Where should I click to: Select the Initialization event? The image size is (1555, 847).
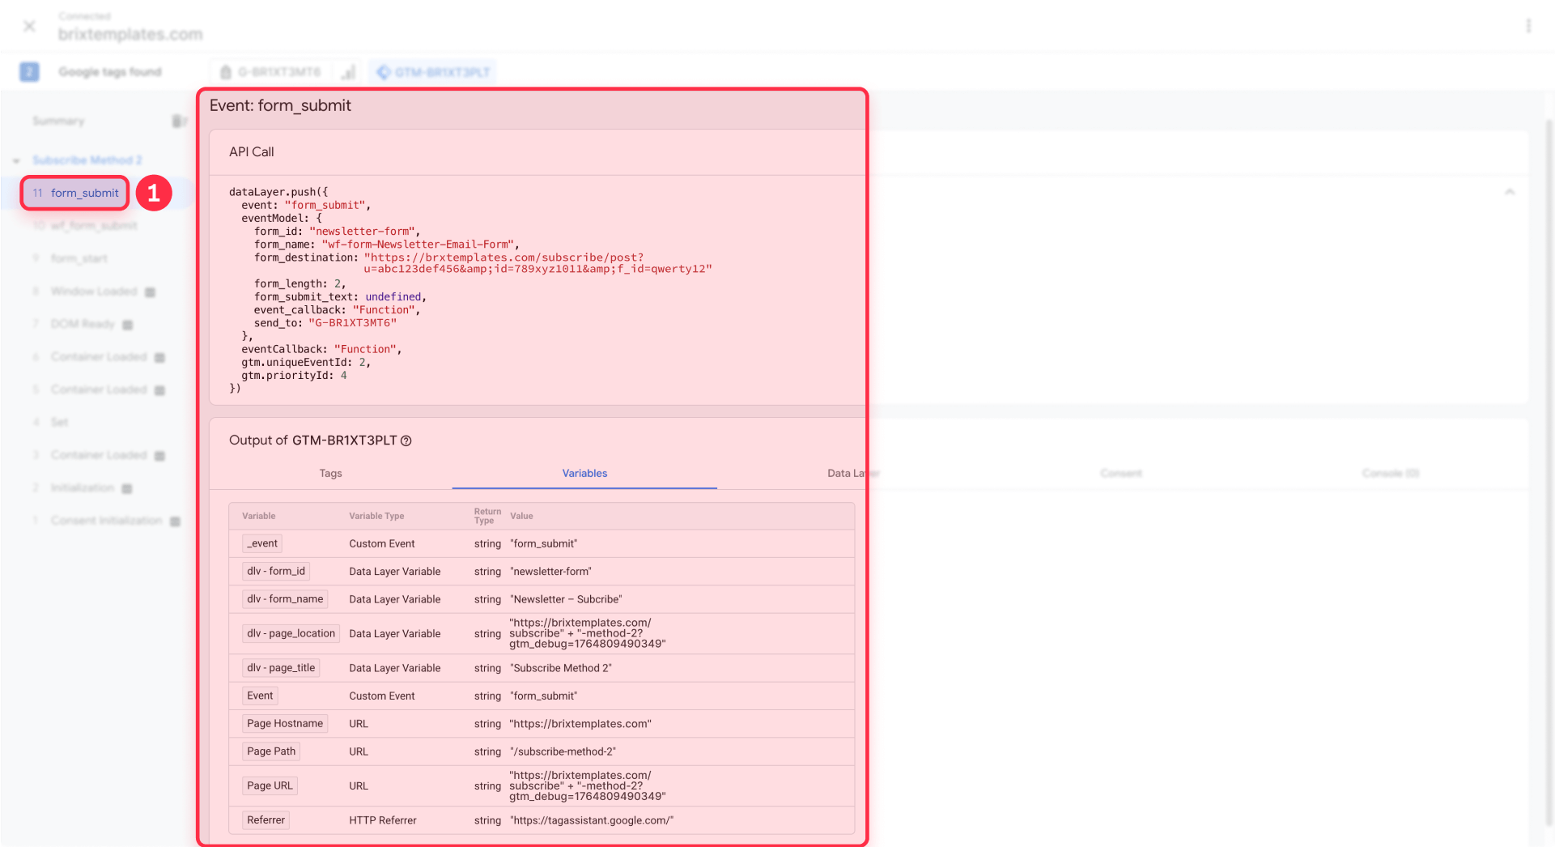tap(82, 487)
